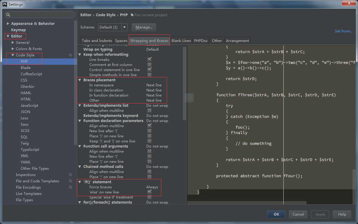Click the Inspections project-scope icon

pos(70,175)
